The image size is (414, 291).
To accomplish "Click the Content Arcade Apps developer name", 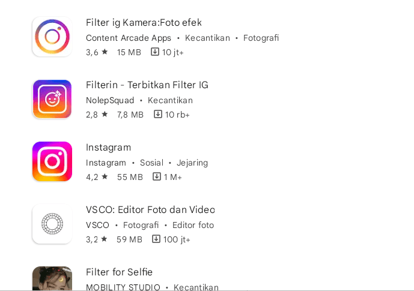I will (x=129, y=38).
